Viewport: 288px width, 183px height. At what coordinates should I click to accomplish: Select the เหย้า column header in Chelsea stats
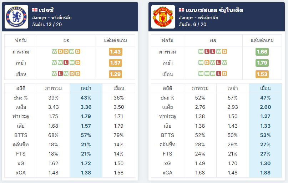(x=86, y=88)
